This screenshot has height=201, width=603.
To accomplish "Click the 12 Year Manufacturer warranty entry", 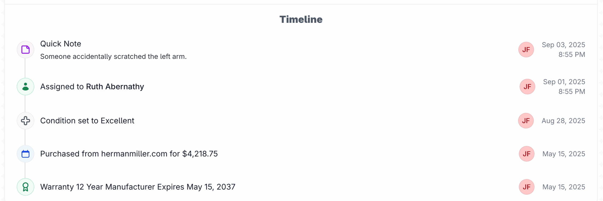I will point(138,187).
